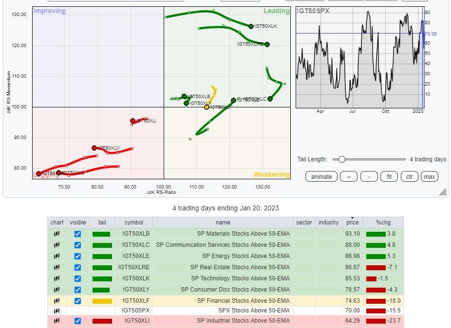Toggle visibility checkbox for !GT50XLI
The width and height of the screenshot is (451, 328).
tap(77, 321)
